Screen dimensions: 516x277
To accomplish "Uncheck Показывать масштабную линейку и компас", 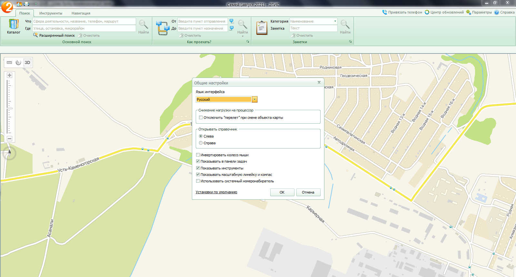I will tap(198, 175).
